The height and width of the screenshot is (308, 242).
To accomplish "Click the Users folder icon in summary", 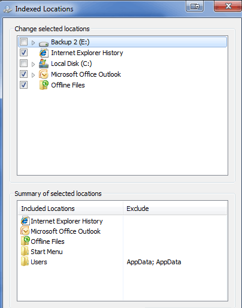I will click(25, 262).
